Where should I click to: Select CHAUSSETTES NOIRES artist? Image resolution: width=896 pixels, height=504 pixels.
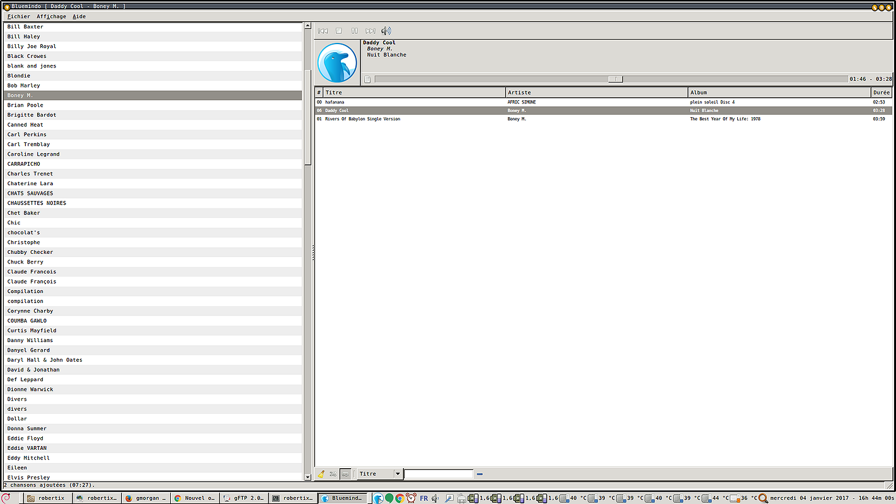coord(153,203)
